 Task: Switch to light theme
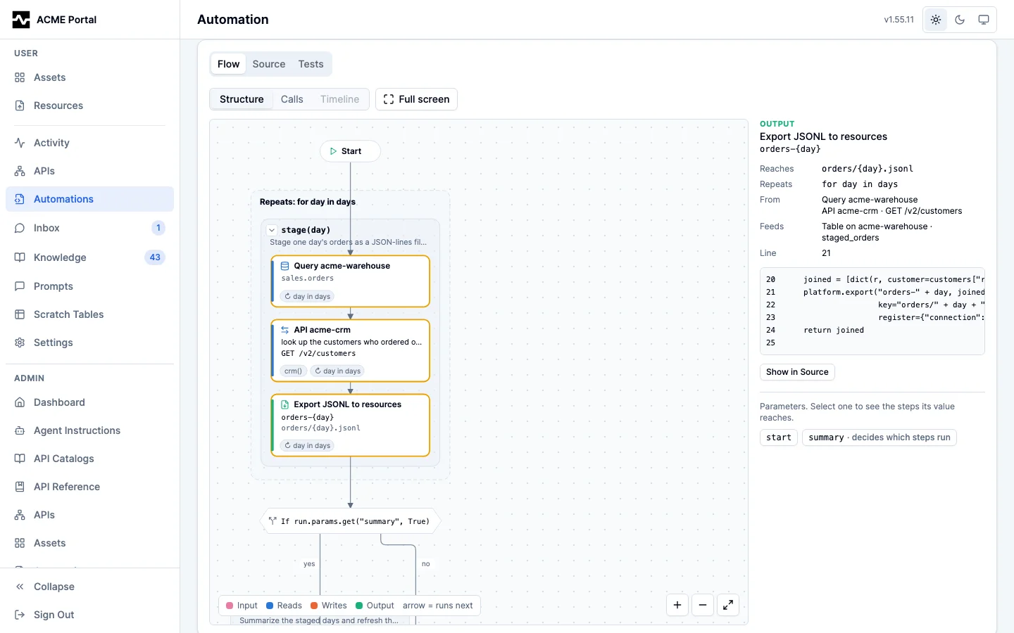[x=936, y=20]
